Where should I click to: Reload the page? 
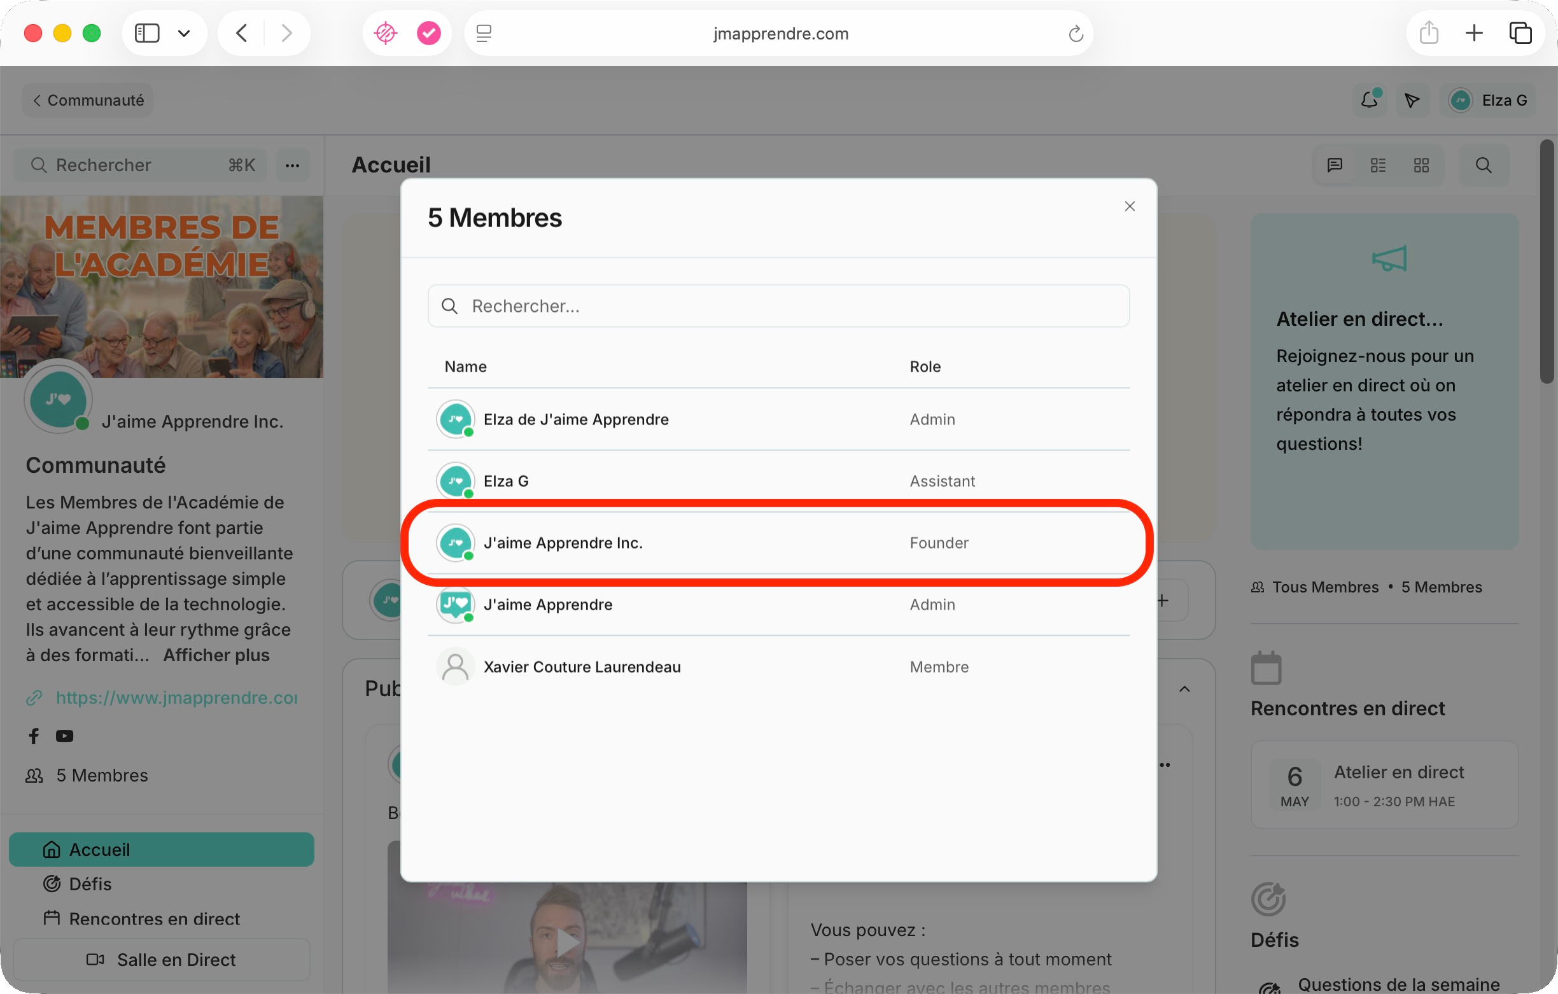[x=1076, y=33]
